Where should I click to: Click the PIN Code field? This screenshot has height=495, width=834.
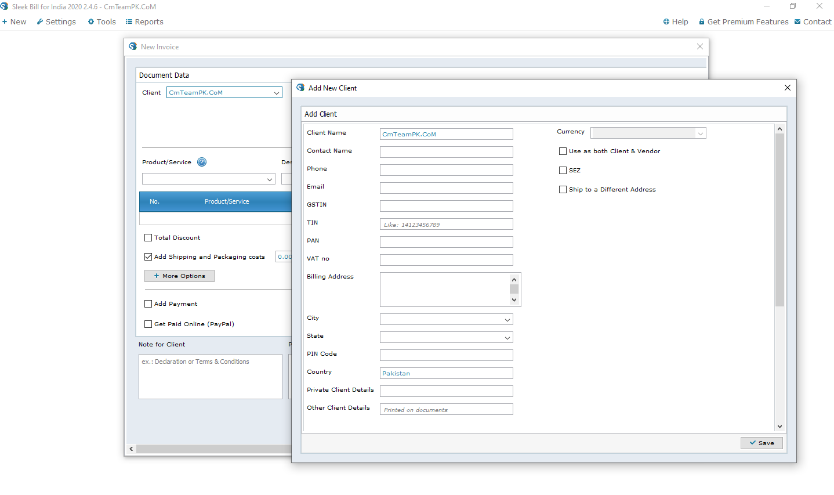pyautogui.click(x=446, y=355)
